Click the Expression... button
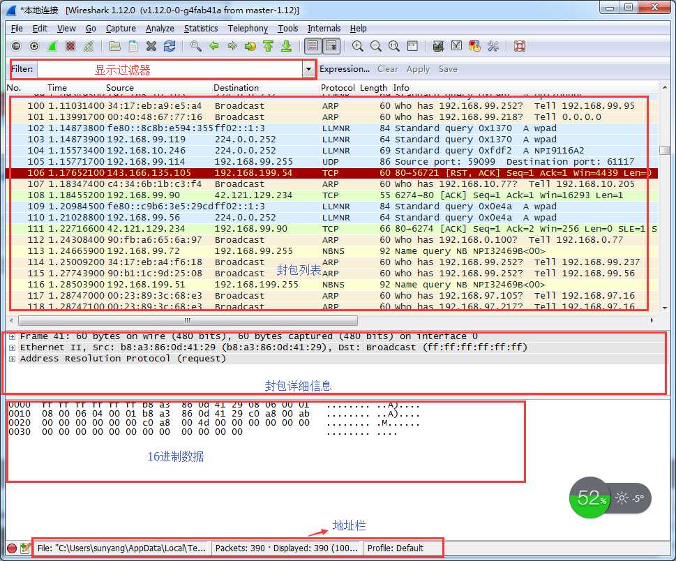The image size is (676, 561). click(x=345, y=69)
